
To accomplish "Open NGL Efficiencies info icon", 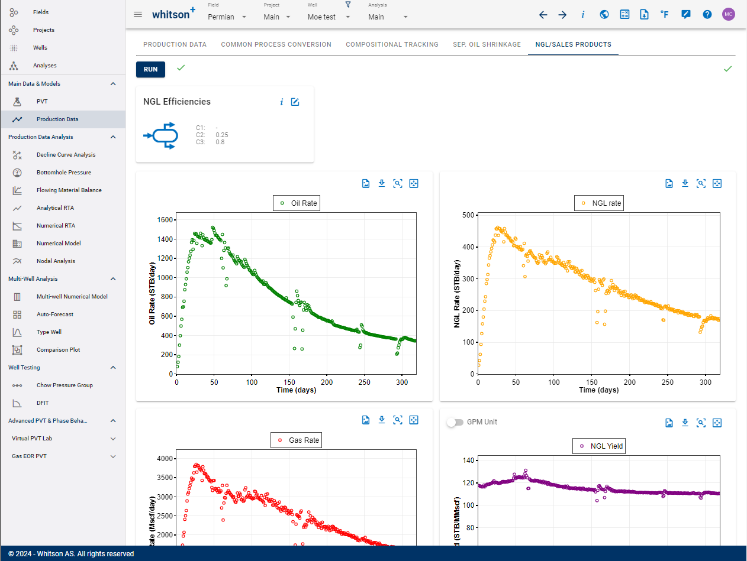I will 281,102.
